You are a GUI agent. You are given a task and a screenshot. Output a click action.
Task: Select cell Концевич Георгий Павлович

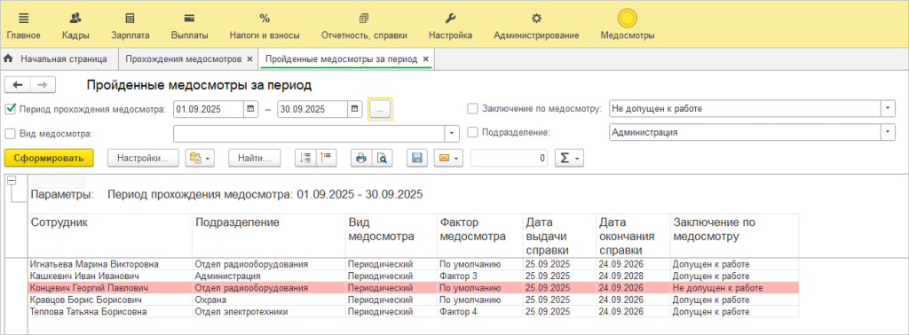click(x=110, y=287)
